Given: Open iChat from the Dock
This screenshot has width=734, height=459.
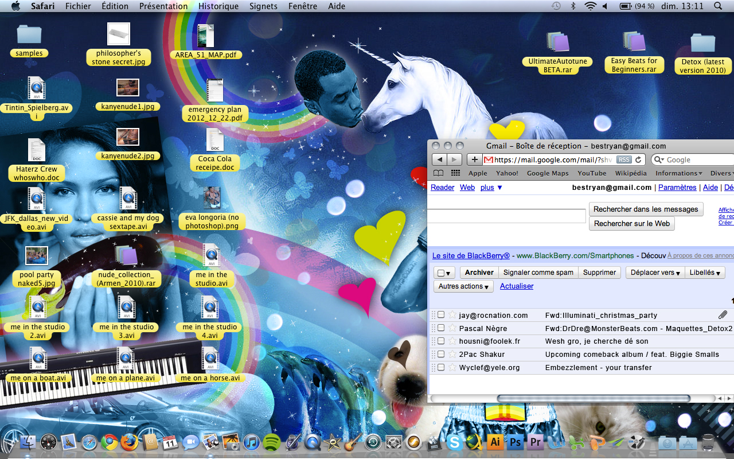Looking at the screenshot, I should (190, 442).
